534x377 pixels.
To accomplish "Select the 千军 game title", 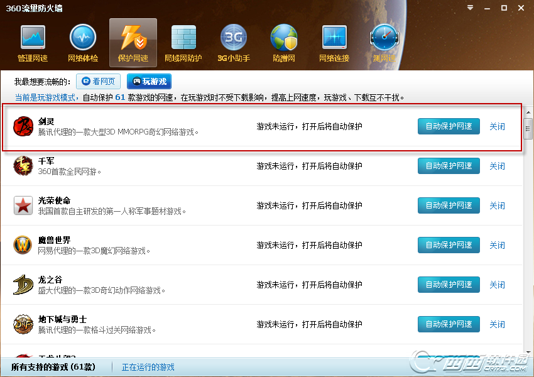I will (x=46, y=161).
